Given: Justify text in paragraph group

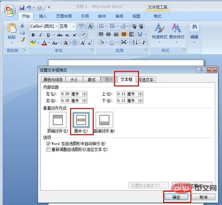Looking at the screenshot, I should point(124,35).
